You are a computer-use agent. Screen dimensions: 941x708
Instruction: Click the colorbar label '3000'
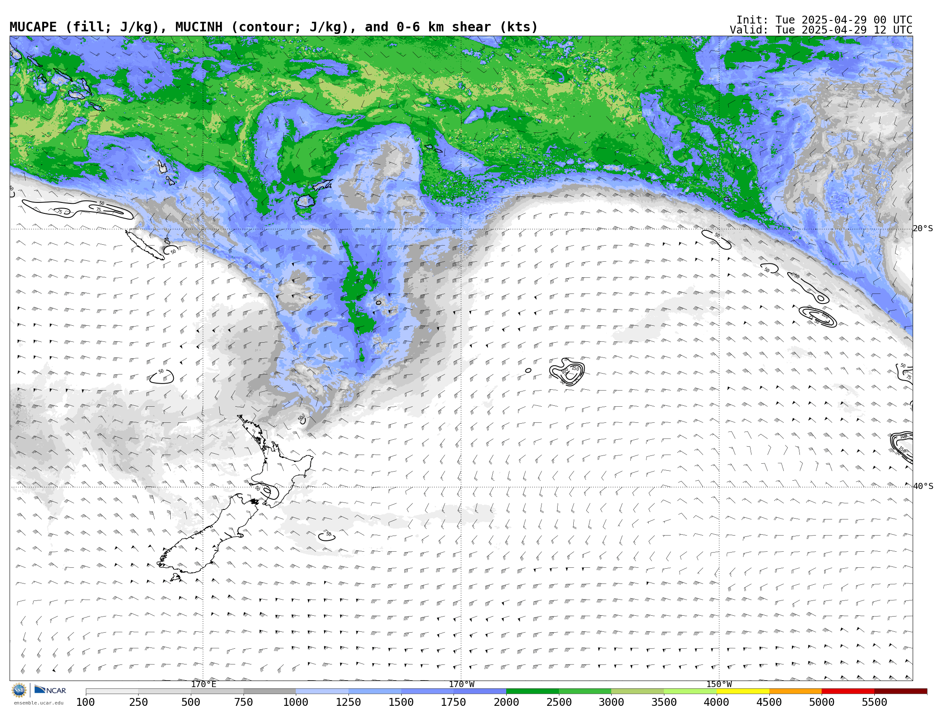pyautogui.click(x=611, y=702)
